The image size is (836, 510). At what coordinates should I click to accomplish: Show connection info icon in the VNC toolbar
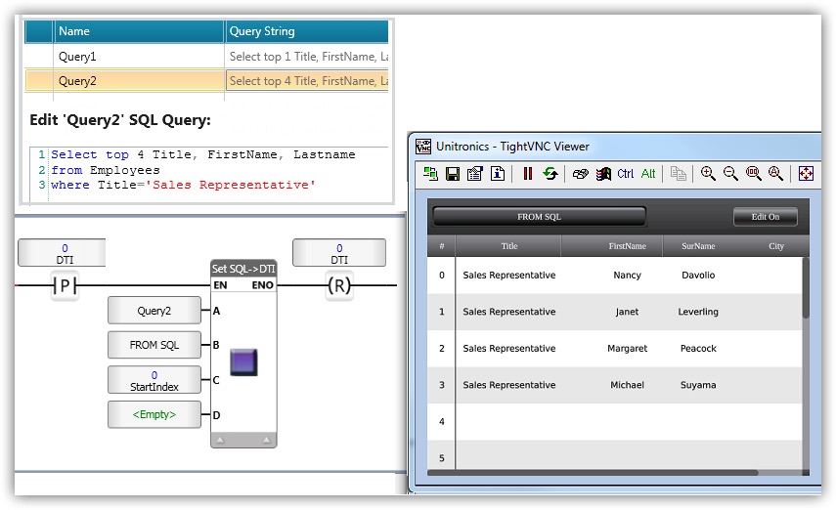(498, 174)
